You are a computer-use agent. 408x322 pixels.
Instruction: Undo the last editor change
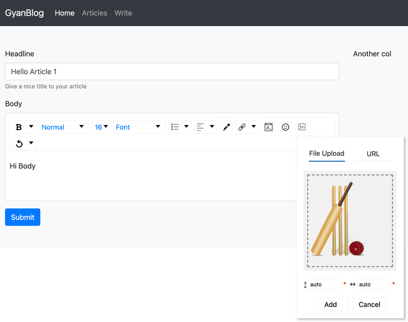[x=19, y=143]
